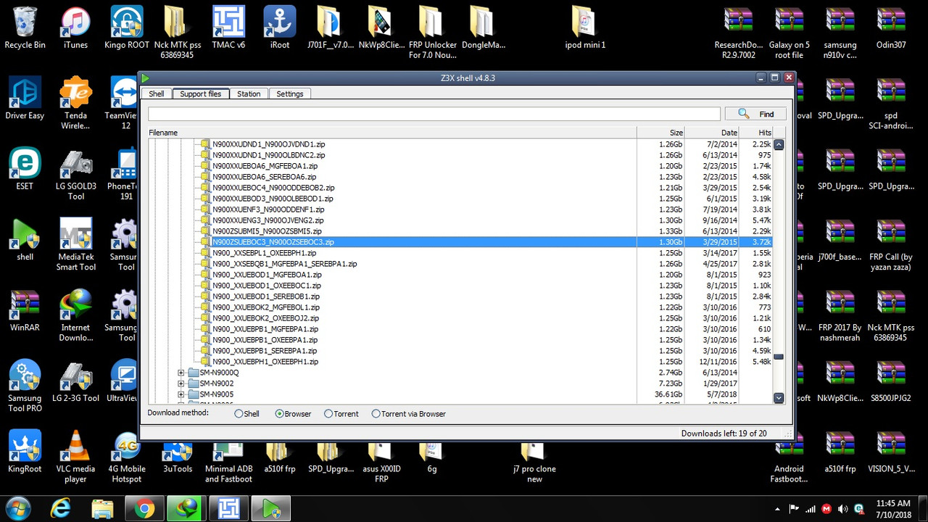Click into the support files search field
This screenshot has width=928, height=522.
coord(434,114)
